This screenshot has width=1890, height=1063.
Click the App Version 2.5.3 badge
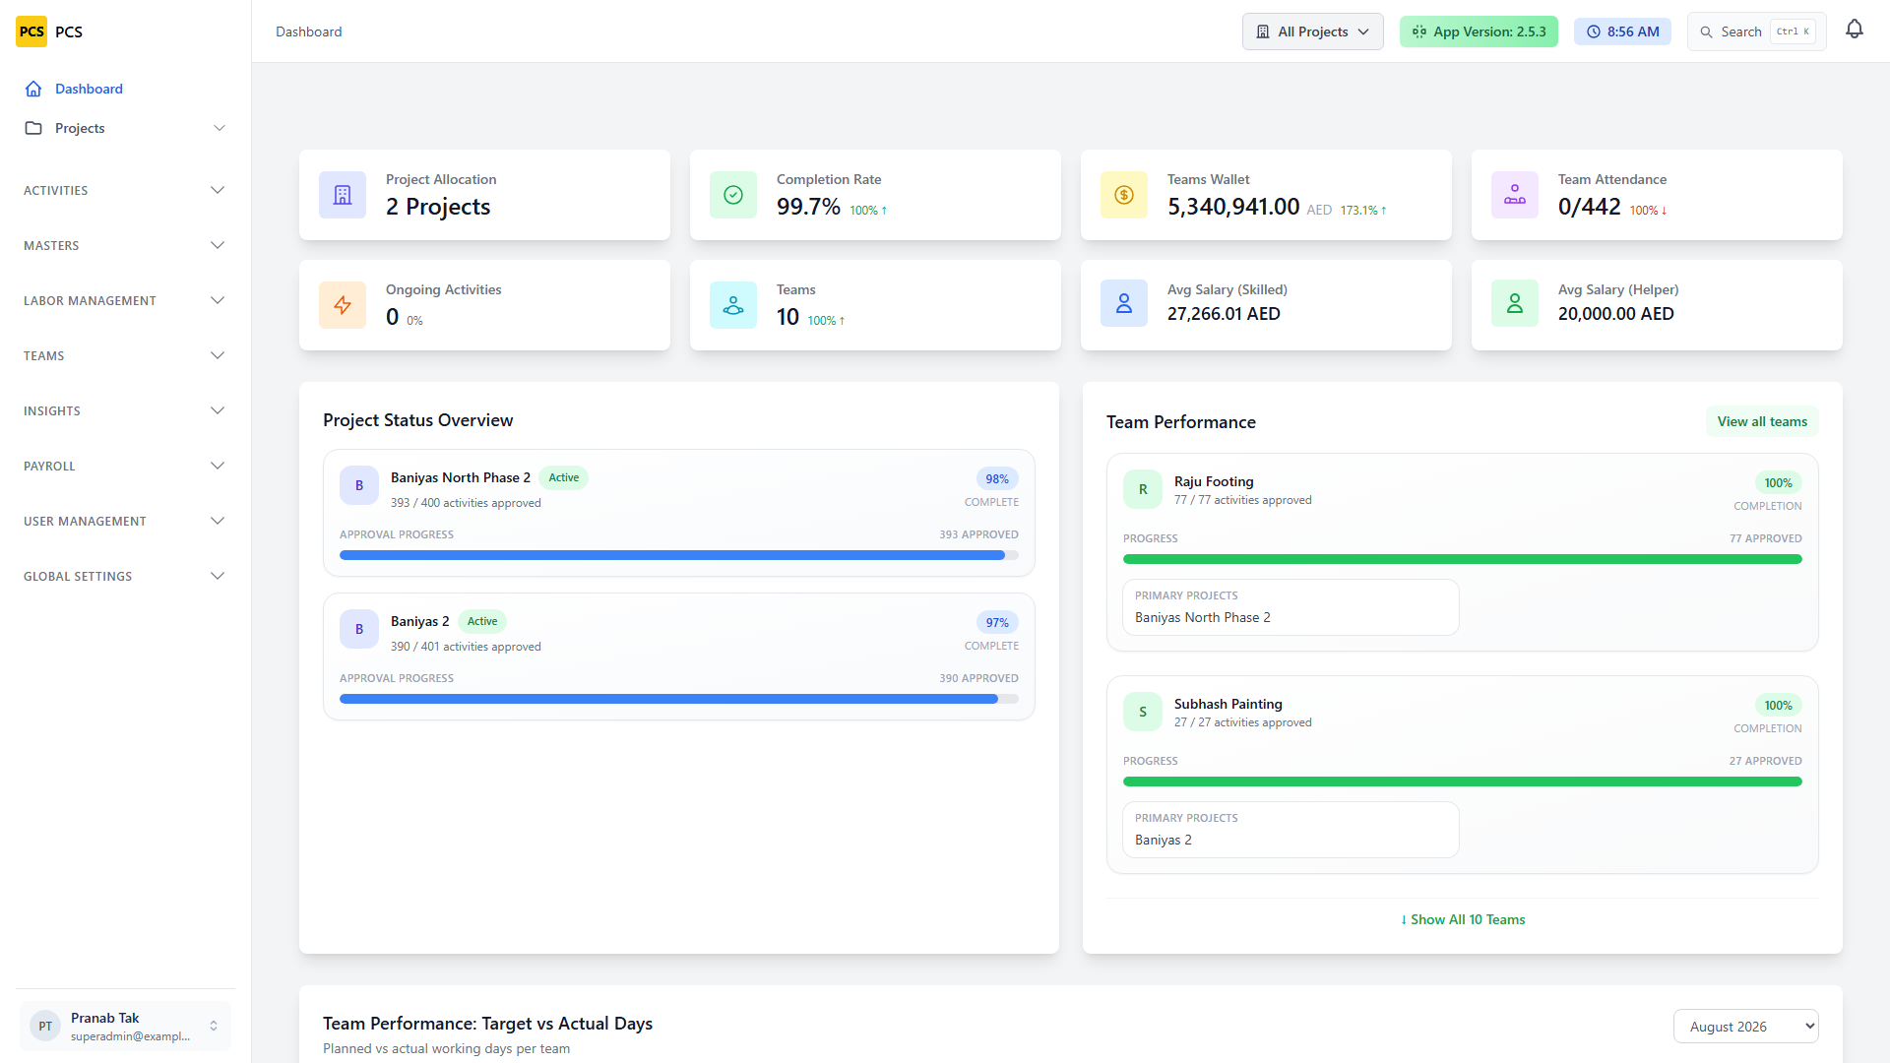click(1479, 31)
